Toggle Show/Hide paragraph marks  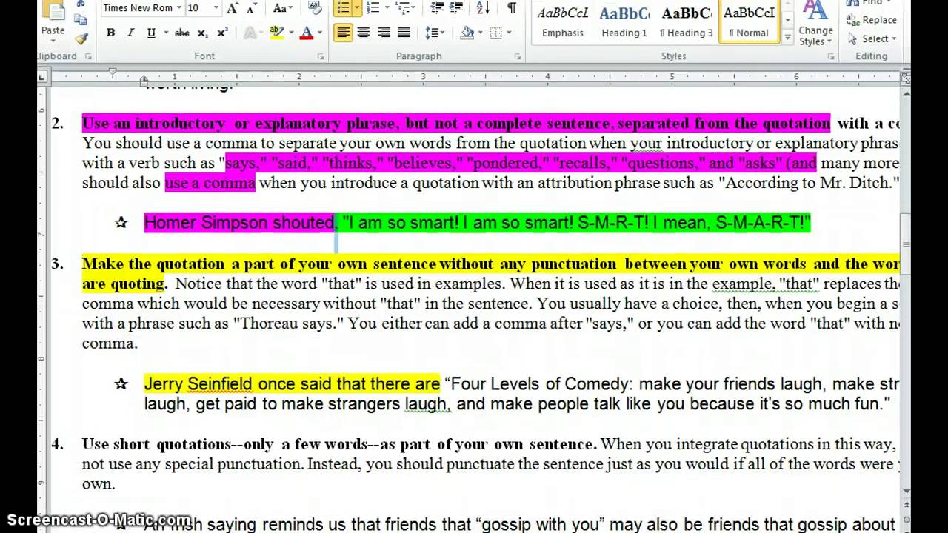511,8
